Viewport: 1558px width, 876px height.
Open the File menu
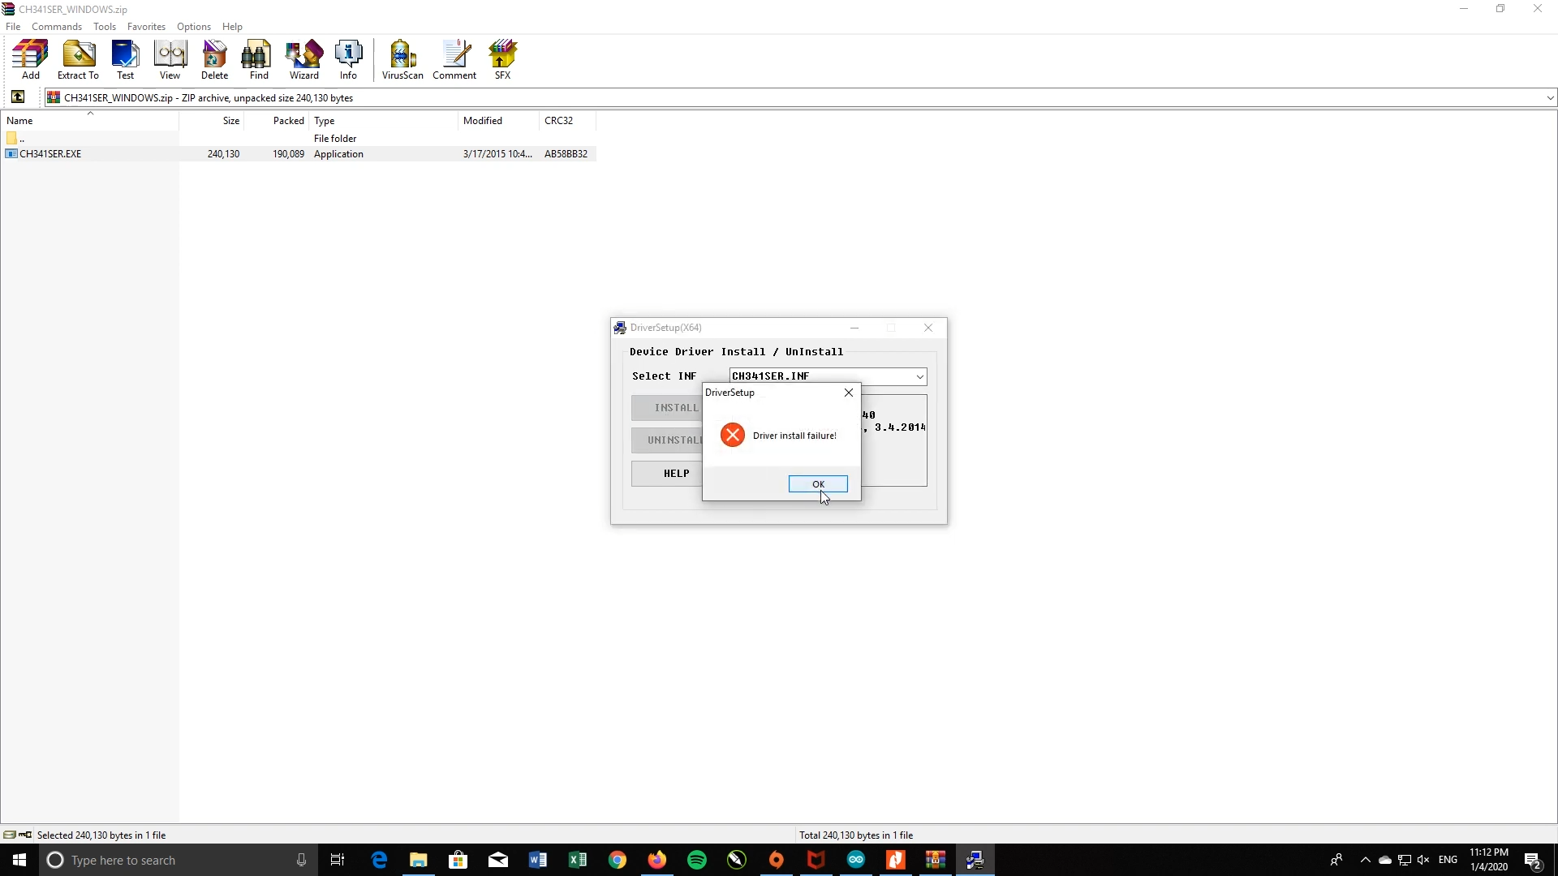(x=13, y=27)
